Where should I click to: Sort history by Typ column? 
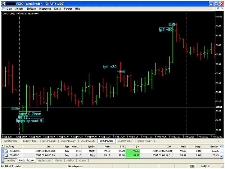(x=63, y=146)
